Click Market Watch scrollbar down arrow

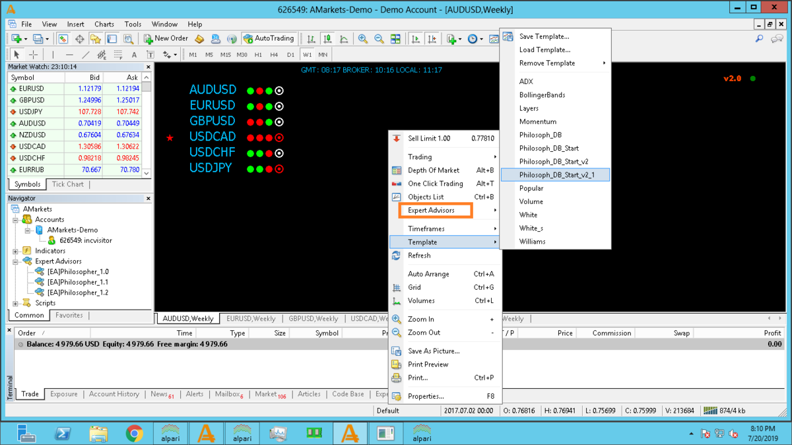[147, 173]
